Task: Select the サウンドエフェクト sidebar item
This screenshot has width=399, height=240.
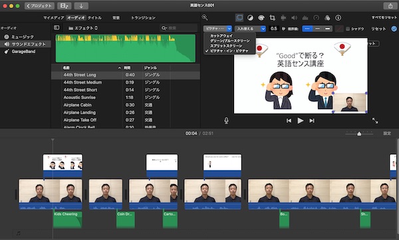Action: pos(25,44)
